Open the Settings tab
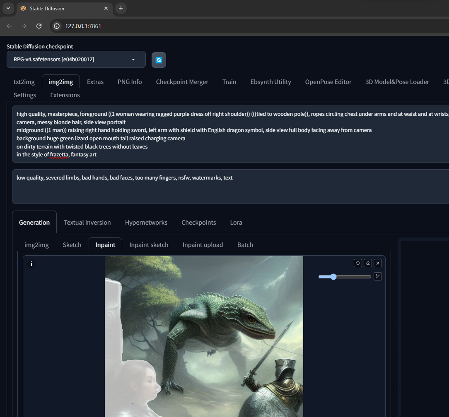Image resolution: width=449 pixels, height=417 pixels. point(25,95)
